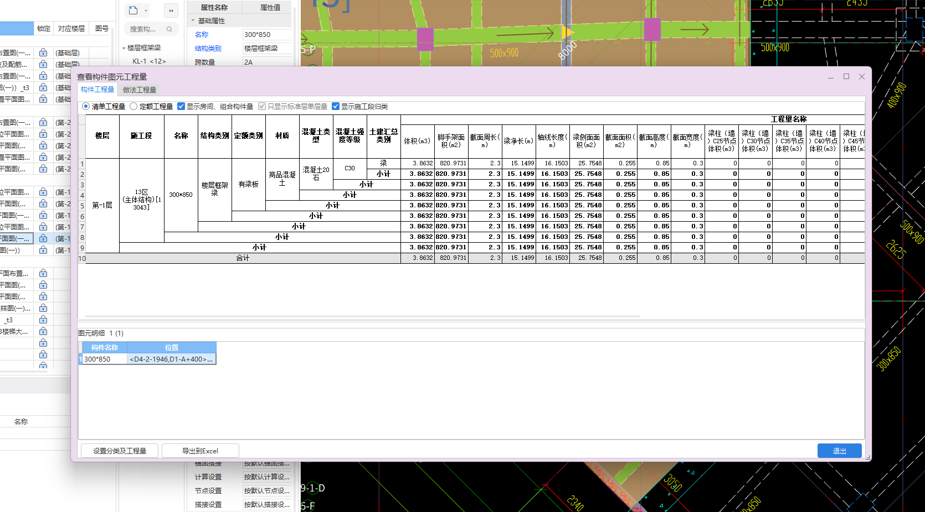Click the dialog resize grip at corner
The image size is (925, 512).
click(x=868, y=458)
